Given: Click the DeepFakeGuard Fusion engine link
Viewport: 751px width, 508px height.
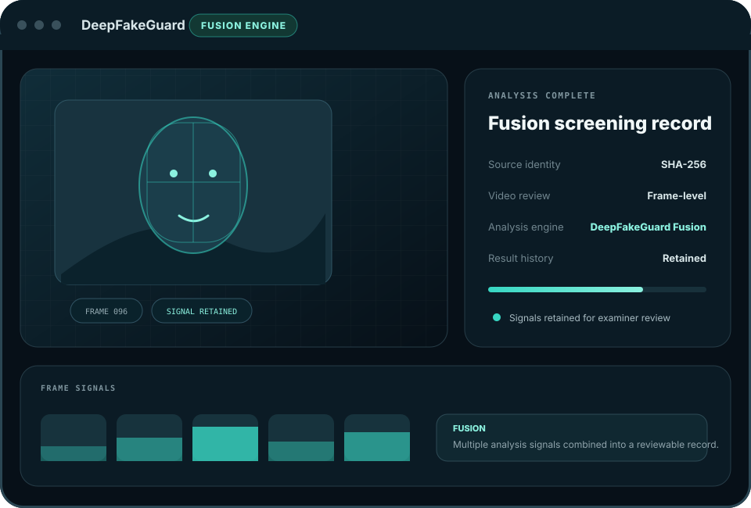Looking at the screenshot, I should pos(648,227).
